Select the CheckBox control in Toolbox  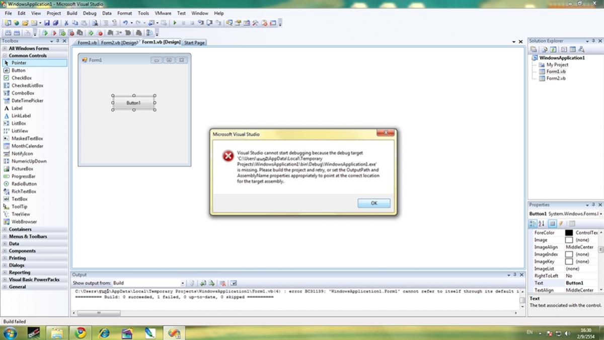[34, 78]
